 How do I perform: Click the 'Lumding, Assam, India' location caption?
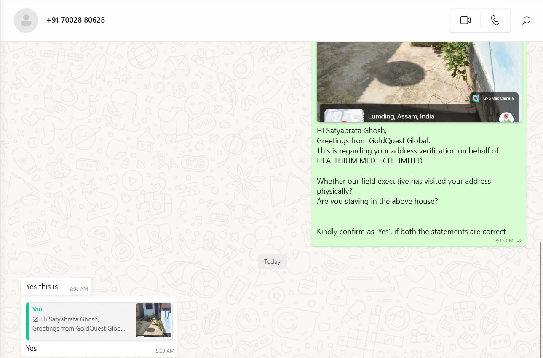coord(401,116)
